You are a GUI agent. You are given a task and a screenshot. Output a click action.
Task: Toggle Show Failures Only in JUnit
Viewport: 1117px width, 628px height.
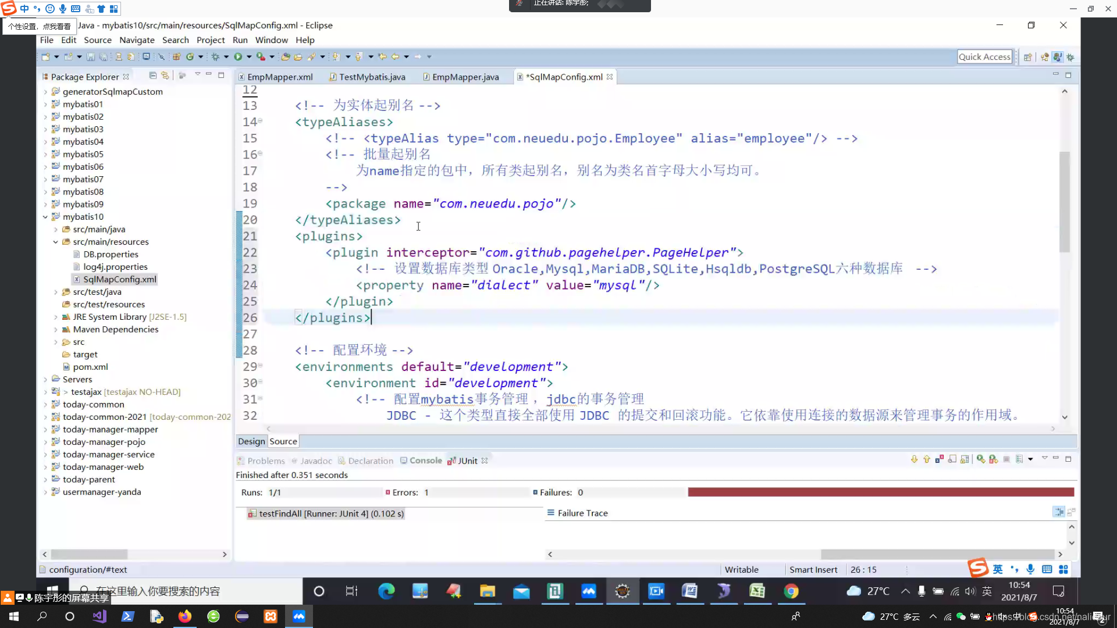939,459
